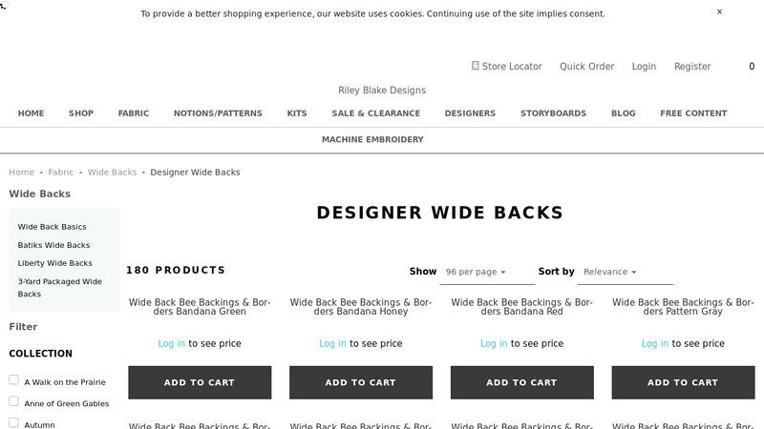Image resolution: width=764 pixels, height=429 pixels.
Task: Open the Sale & Clearance menu
Action: (375, 113)
